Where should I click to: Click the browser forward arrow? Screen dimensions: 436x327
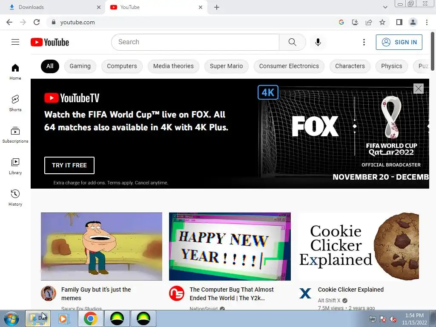pyautogui.click(x=23, y=22)
